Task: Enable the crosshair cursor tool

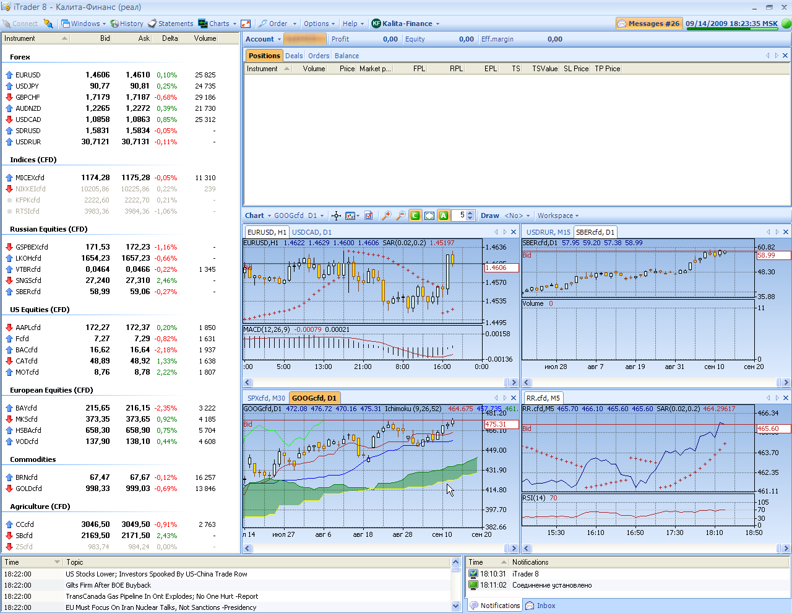Action: [x=336, y=215]
